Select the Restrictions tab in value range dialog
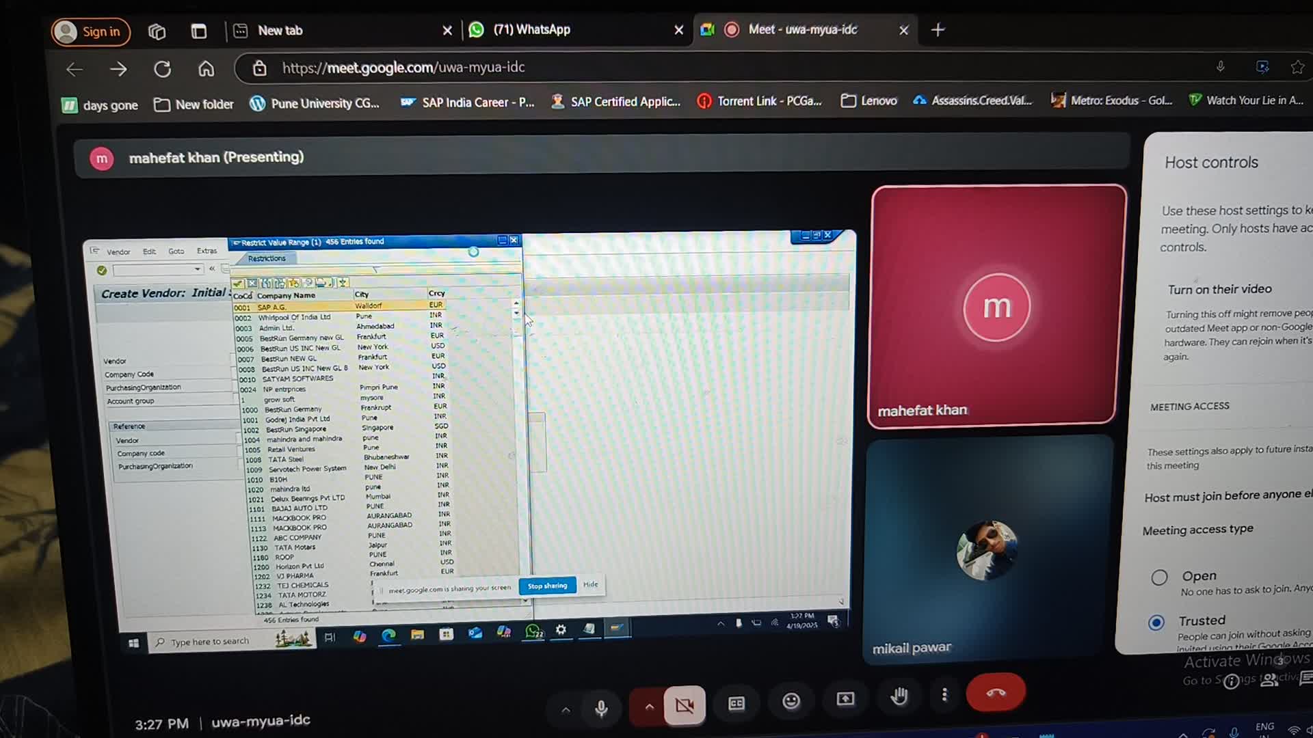 (267, 259)
